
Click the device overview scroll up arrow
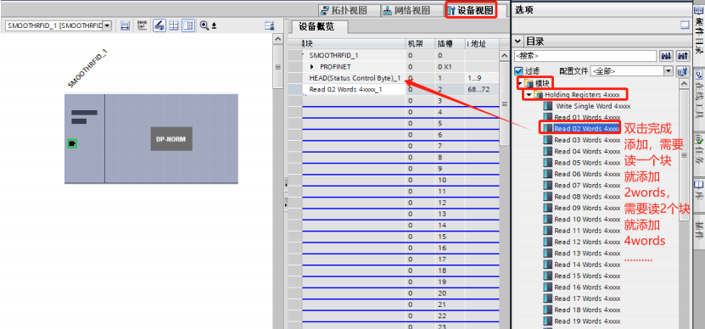point(505,55)
